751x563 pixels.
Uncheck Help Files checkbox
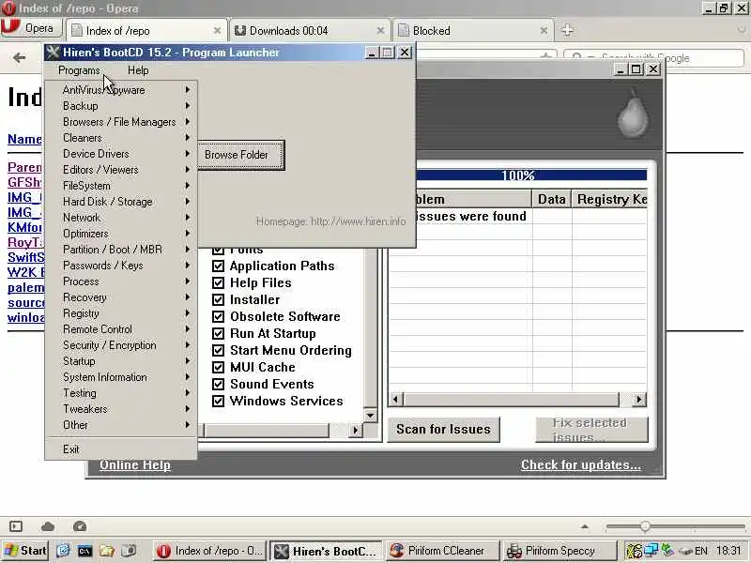218,282
